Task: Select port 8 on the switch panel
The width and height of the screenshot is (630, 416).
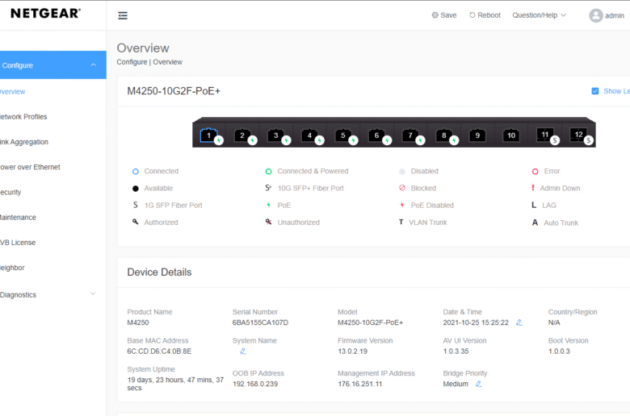Action: tap(444, 135)
